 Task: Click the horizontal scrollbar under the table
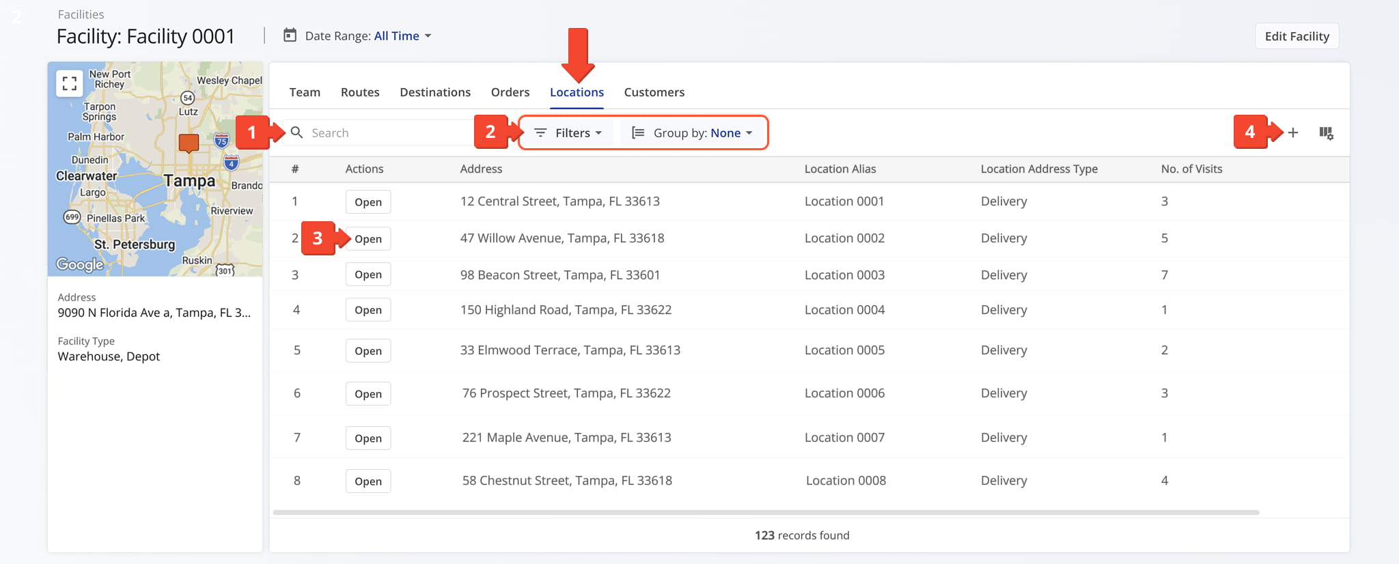(x=765, y=512)
